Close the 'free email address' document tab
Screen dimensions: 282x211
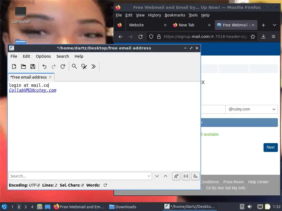[50, 77]
